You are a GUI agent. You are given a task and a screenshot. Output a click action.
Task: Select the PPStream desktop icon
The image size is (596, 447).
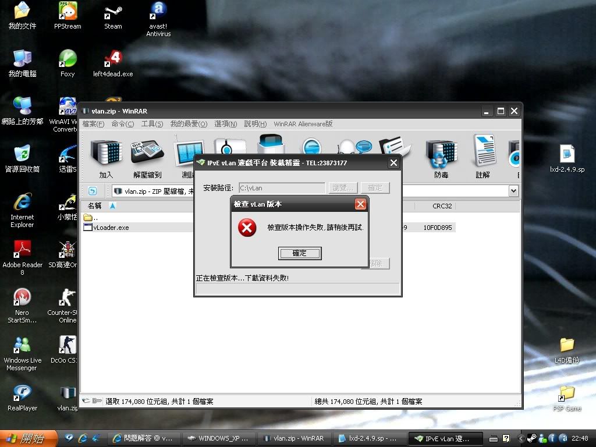[x=68, y=16]
